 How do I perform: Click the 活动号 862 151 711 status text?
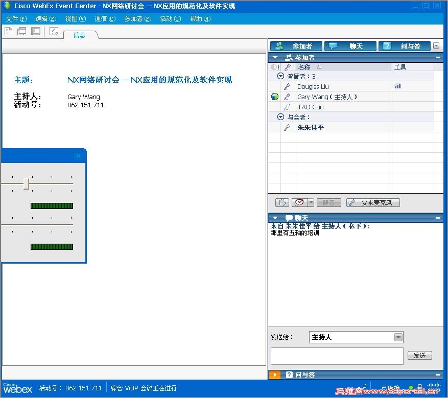click(x=70, y=388)
